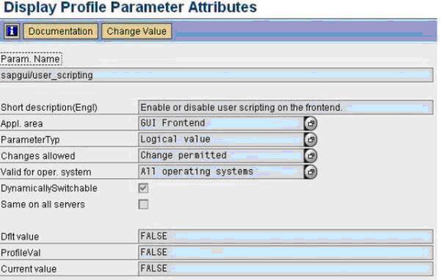Click the Display Profile Parameter Attributes title
Viewport: 441px width, 280px height.
[x=130, y=7]
